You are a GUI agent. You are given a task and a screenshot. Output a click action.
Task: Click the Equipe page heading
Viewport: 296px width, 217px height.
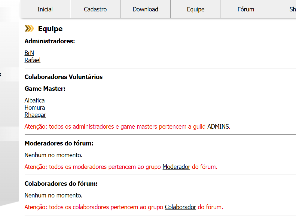point(50,29)
